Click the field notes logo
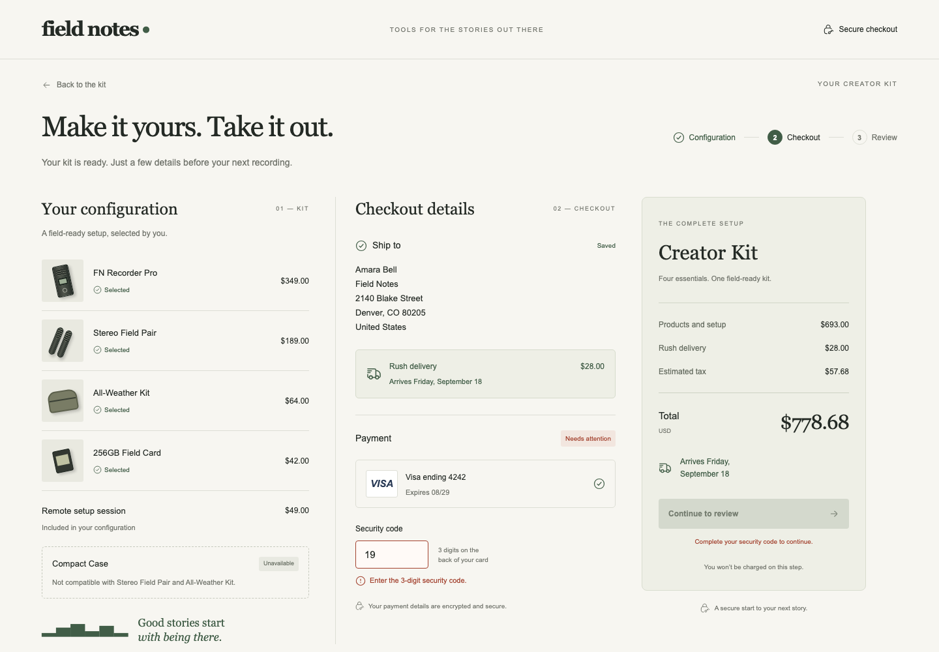Viewport: 939px width, 652px height. click(x=95, y=29)
